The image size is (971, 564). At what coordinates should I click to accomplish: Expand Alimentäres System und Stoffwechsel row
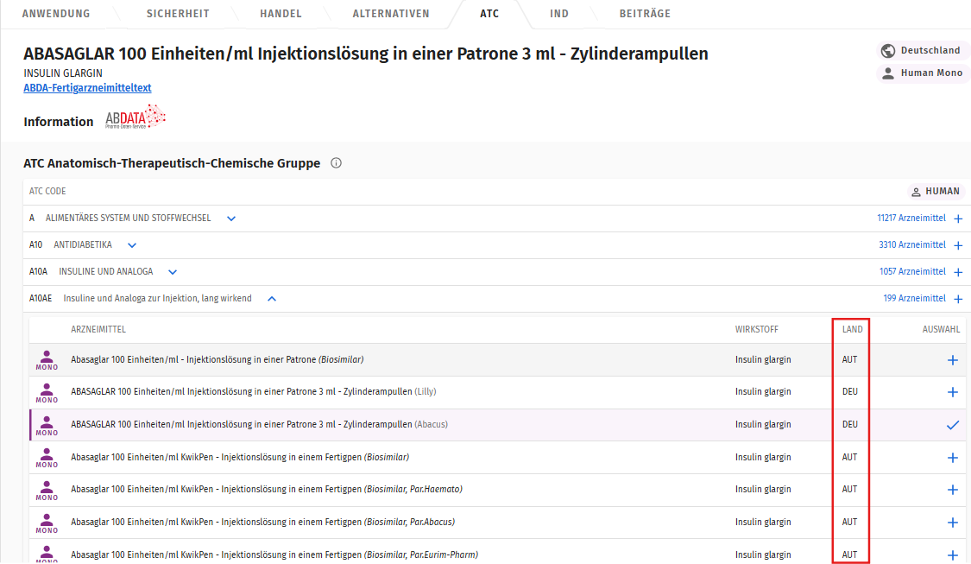[x=231, y=219]
